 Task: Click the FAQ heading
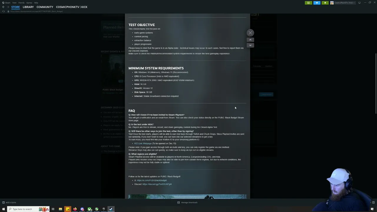point(132,111)
